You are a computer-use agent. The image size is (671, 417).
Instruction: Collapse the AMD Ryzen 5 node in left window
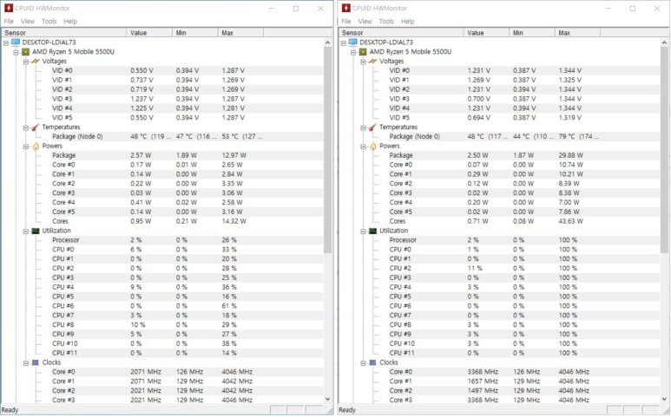click(16, 52)
